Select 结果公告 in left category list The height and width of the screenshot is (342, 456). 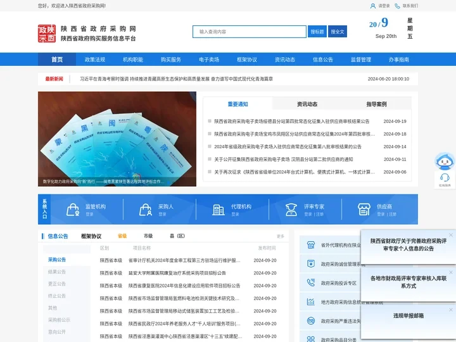coord(57,272)
